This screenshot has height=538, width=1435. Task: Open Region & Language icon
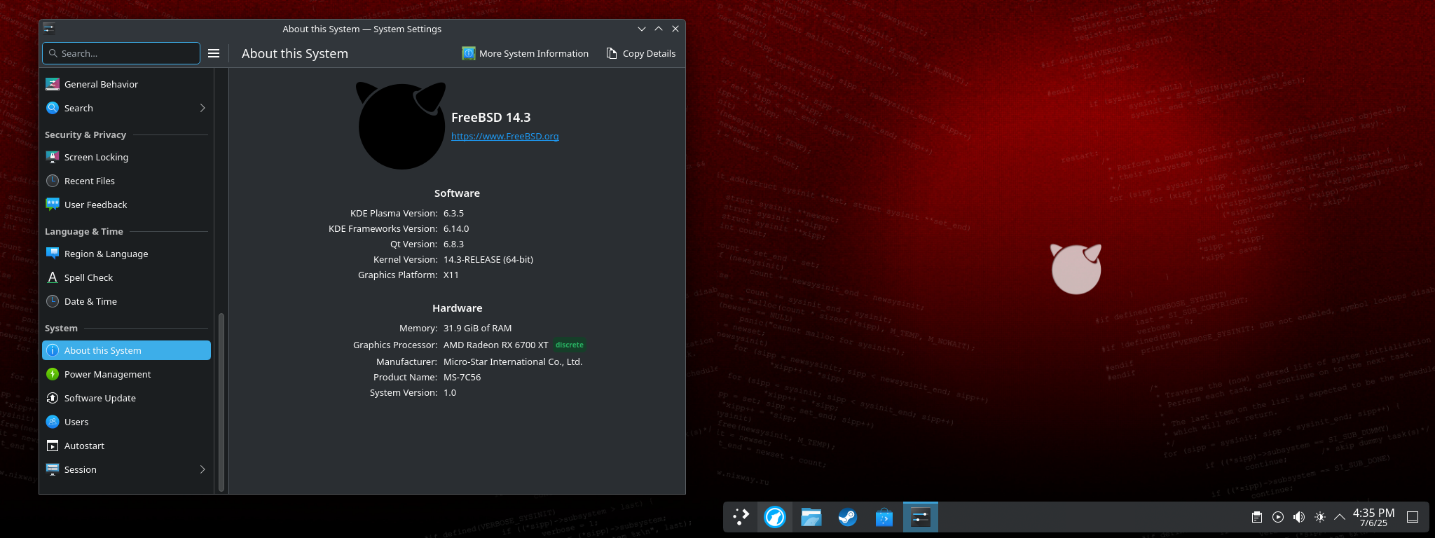click(x=53, y=254)
